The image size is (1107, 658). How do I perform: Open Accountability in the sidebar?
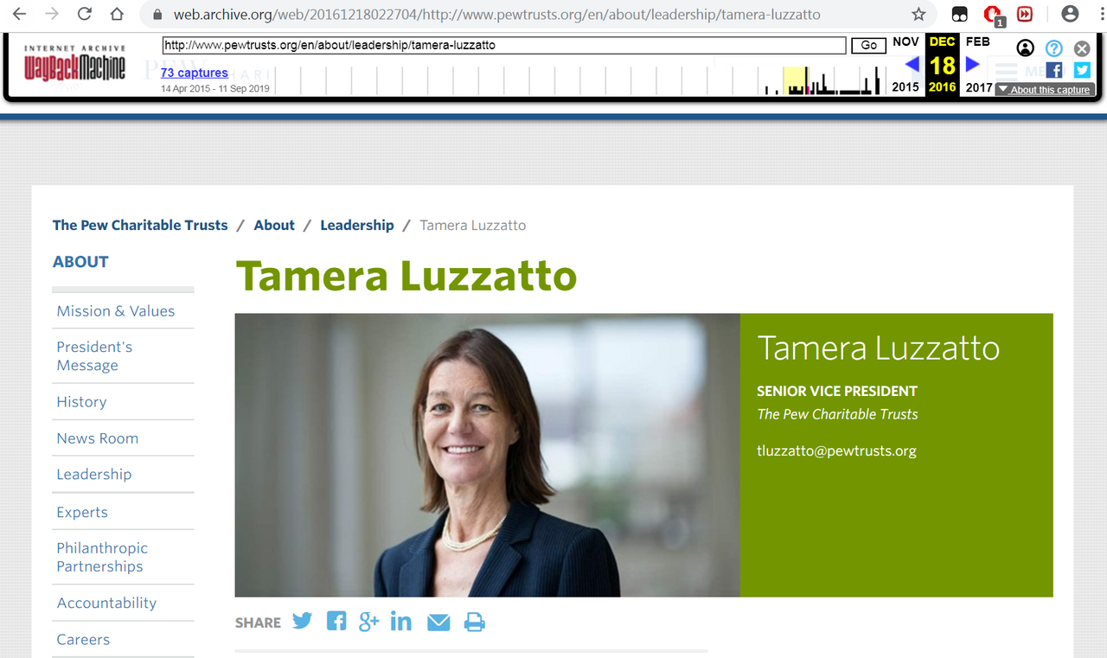tap(106, 604)
